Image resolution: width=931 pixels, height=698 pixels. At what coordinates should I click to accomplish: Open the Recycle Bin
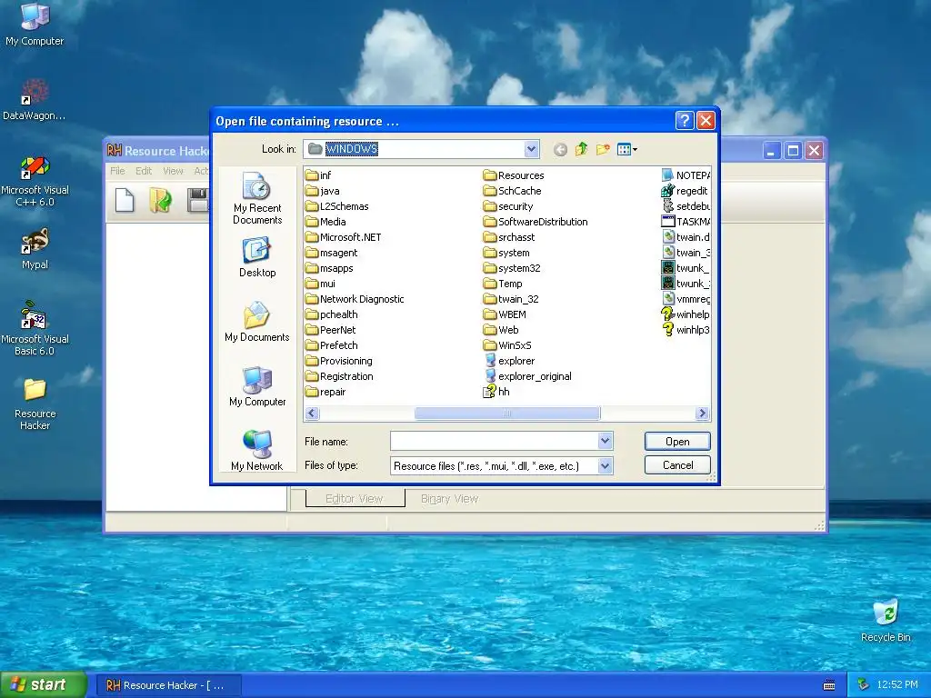point(886,621)
